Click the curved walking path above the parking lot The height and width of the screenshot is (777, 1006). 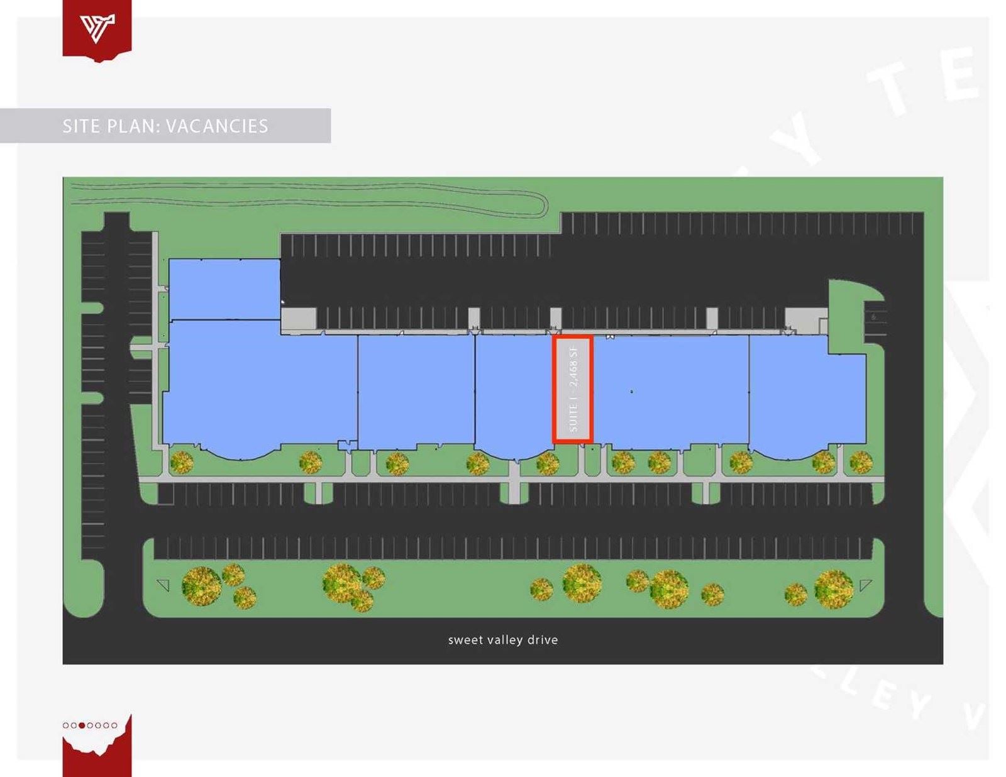coord(314,193)
